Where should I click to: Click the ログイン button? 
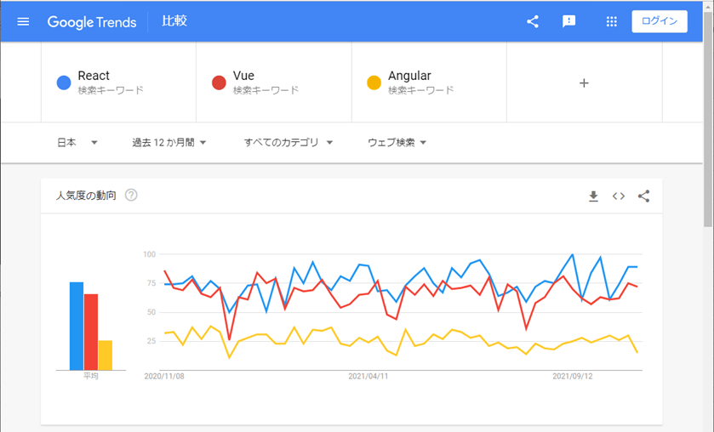pyautogui.click(x=659, y=21)
